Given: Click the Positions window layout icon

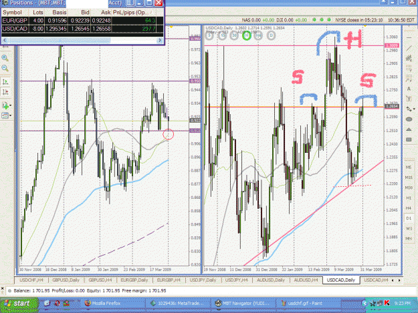Looking at the screenshot, I should click(x=130, y=3).
